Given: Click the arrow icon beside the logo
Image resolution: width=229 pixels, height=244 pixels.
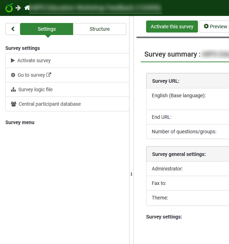Looking at the screenshot, I should (18, 8).
